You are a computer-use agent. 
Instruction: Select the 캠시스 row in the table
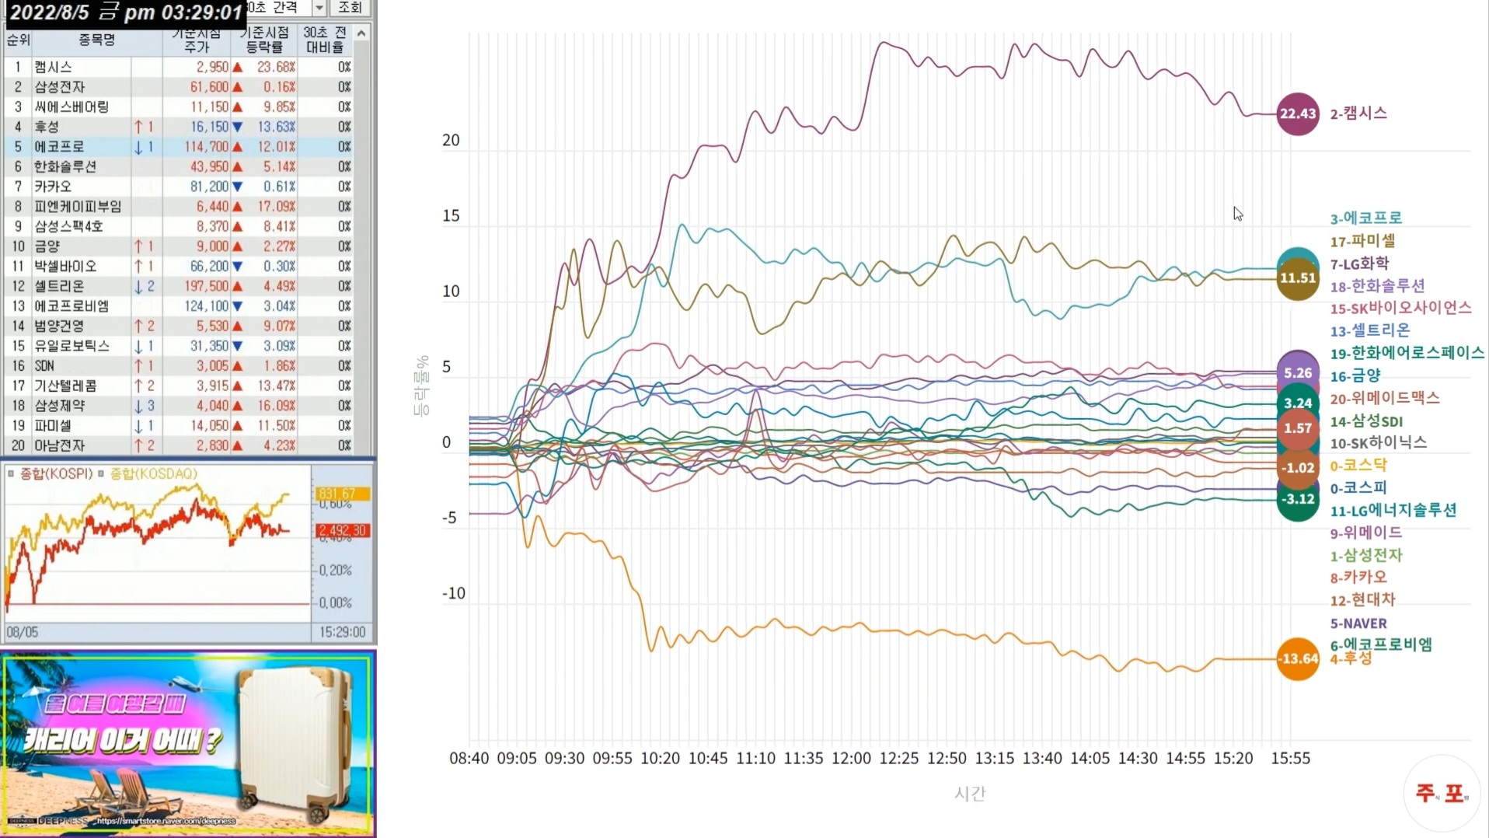click(179, 67)
